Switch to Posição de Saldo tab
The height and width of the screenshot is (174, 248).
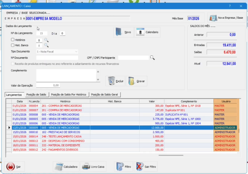pyautogui.click(x=36, y=95)
